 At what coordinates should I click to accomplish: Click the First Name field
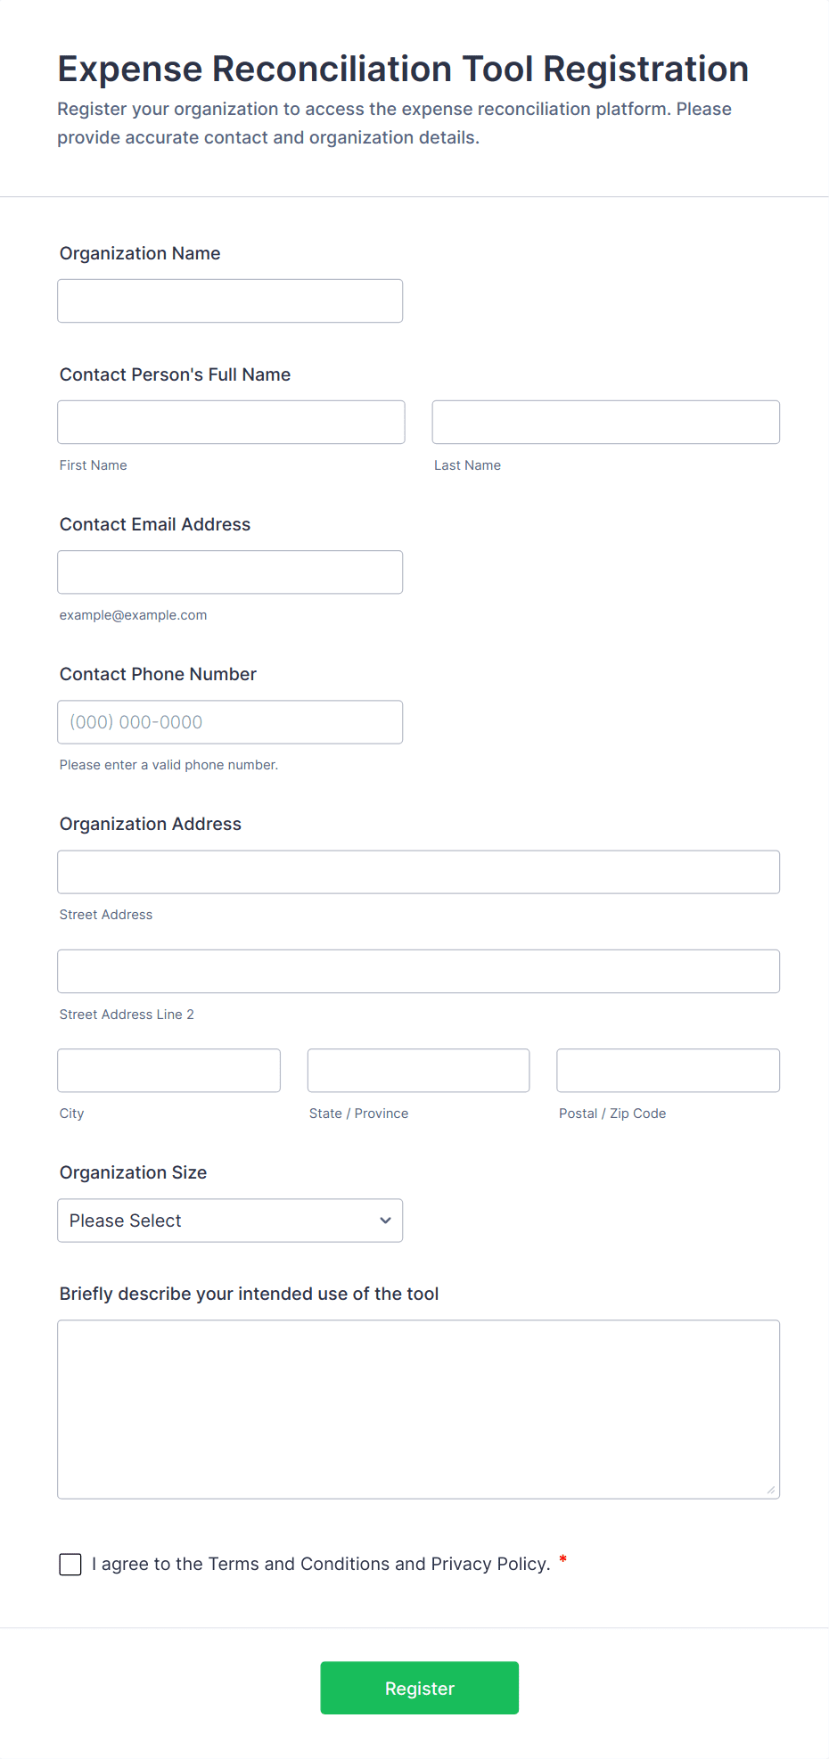point(230,422)
